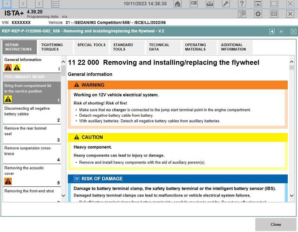Click the Close button
Screen dimensions: 298x232
pos(275,224)
